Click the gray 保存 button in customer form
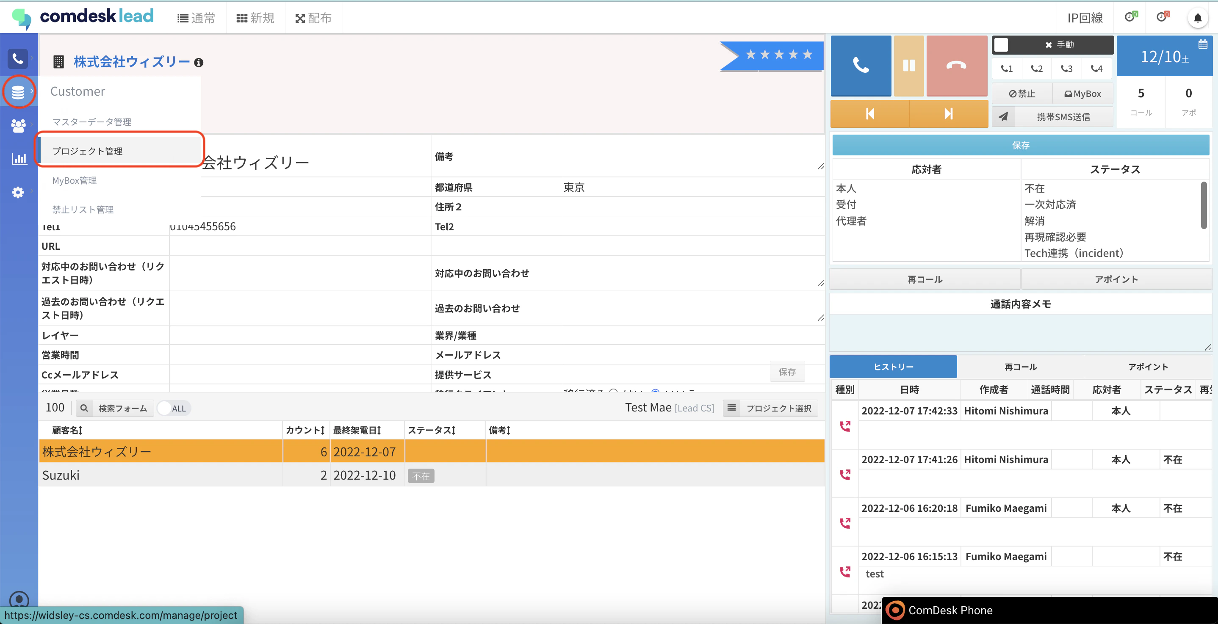Screen dimensions: 1218x624 coord(787,372)
